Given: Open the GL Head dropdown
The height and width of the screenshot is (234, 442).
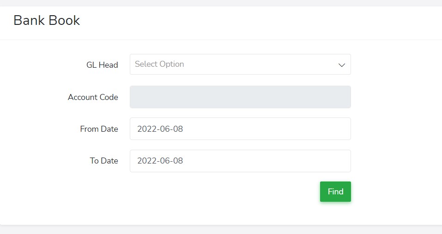Looking at the screenshot, I should pyautogui.click(x=240, y=64).
